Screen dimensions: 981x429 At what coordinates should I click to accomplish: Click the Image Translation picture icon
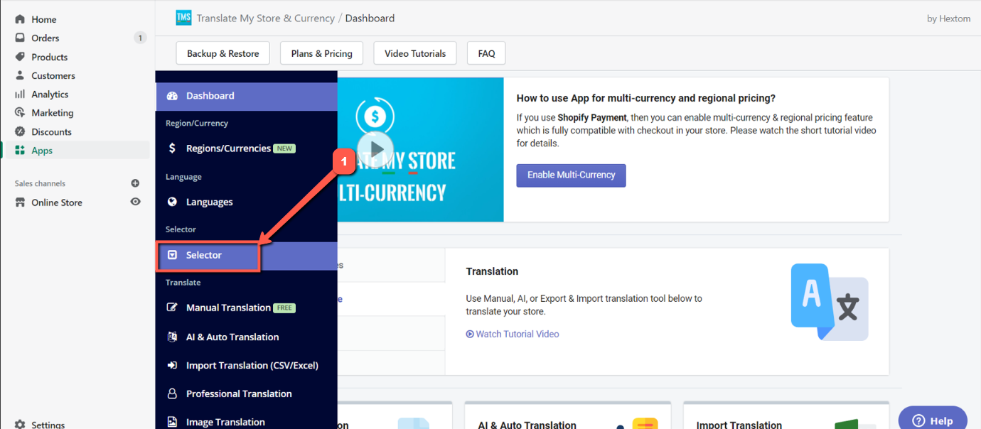[172, 422]
